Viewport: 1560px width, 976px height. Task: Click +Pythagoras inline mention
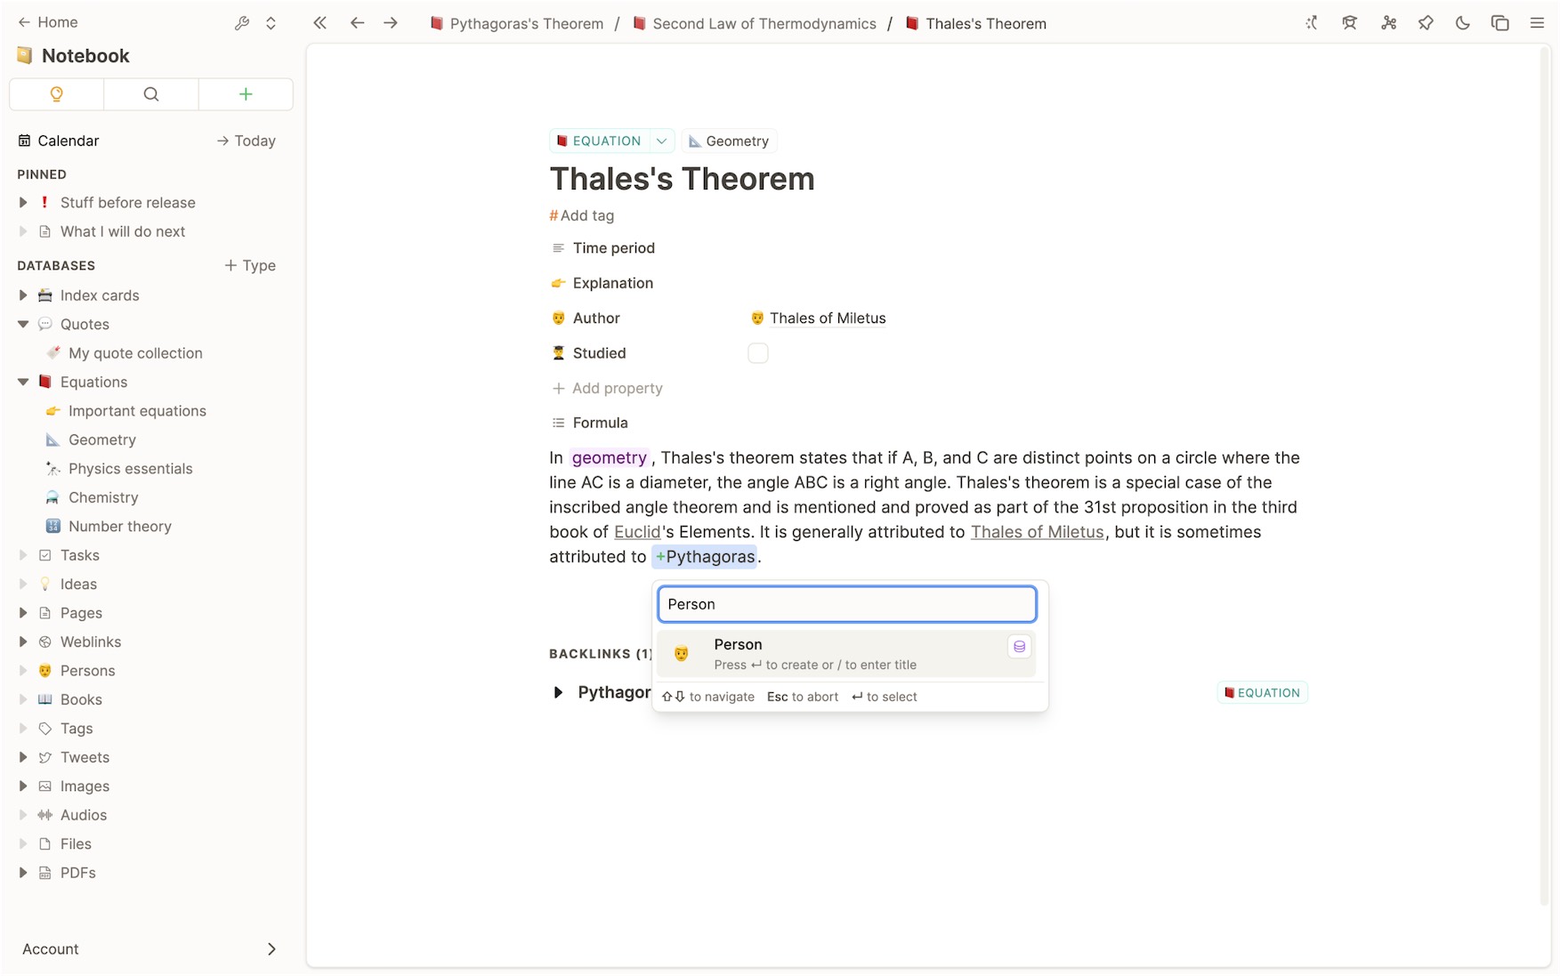click(x=705, y=557)
